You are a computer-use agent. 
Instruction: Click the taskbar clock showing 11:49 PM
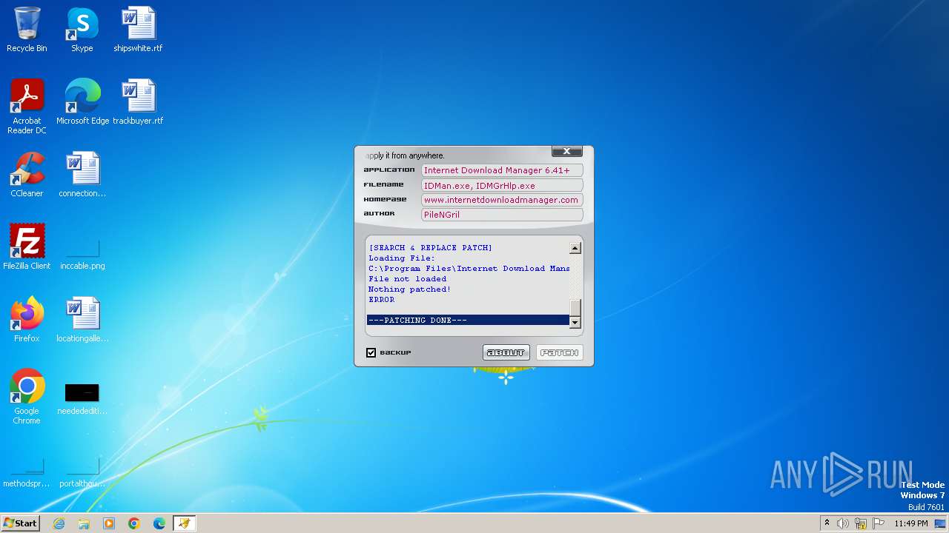[911, 523]
